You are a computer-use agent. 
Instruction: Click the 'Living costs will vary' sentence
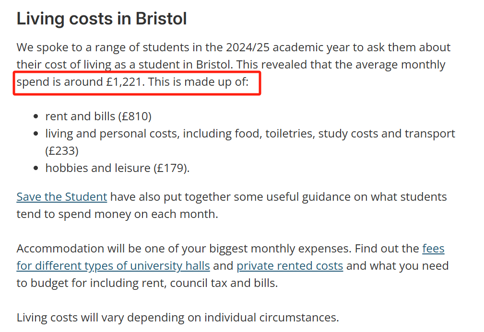coord(177,317)
